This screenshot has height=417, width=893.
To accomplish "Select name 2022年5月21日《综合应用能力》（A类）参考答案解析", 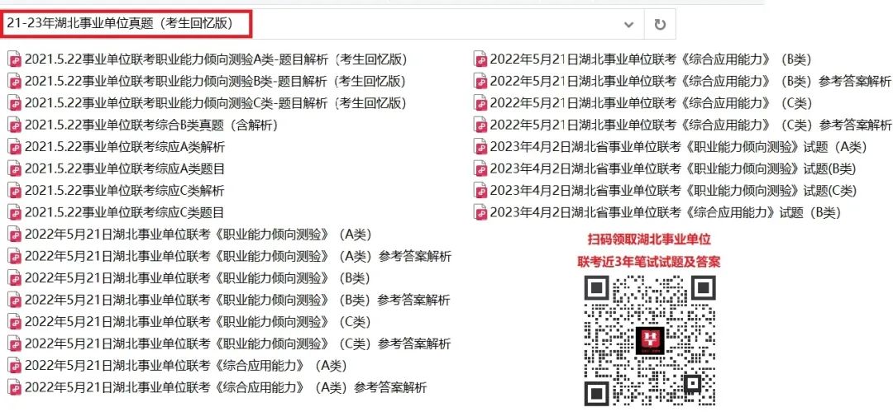I will coord(226,388).
